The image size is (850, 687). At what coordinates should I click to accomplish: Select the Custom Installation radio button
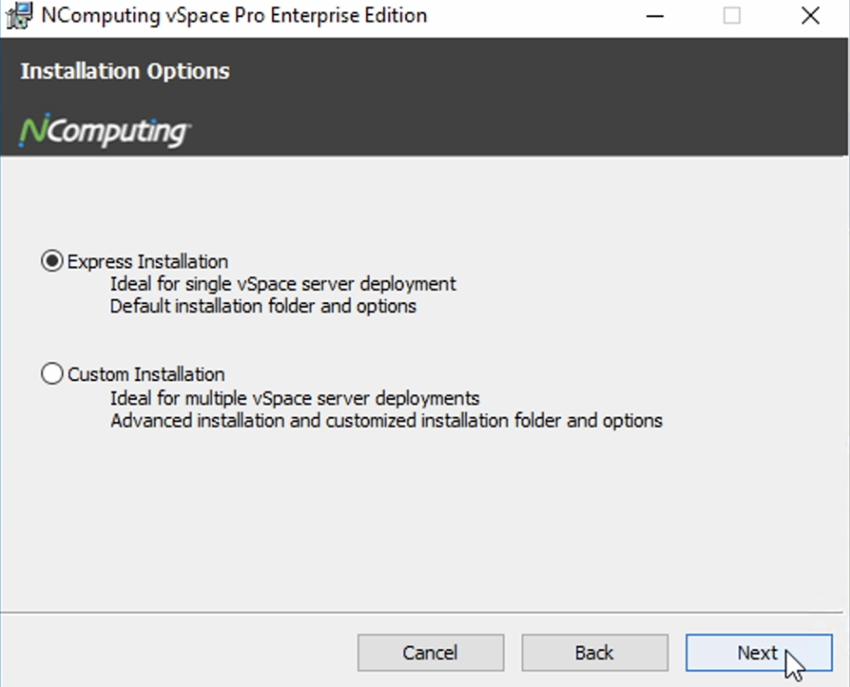coord(52,373)
